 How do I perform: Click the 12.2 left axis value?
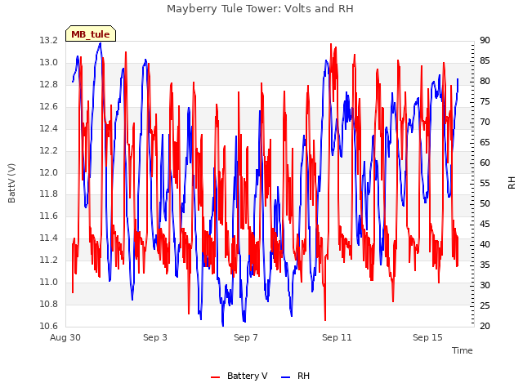coord(49,150)
